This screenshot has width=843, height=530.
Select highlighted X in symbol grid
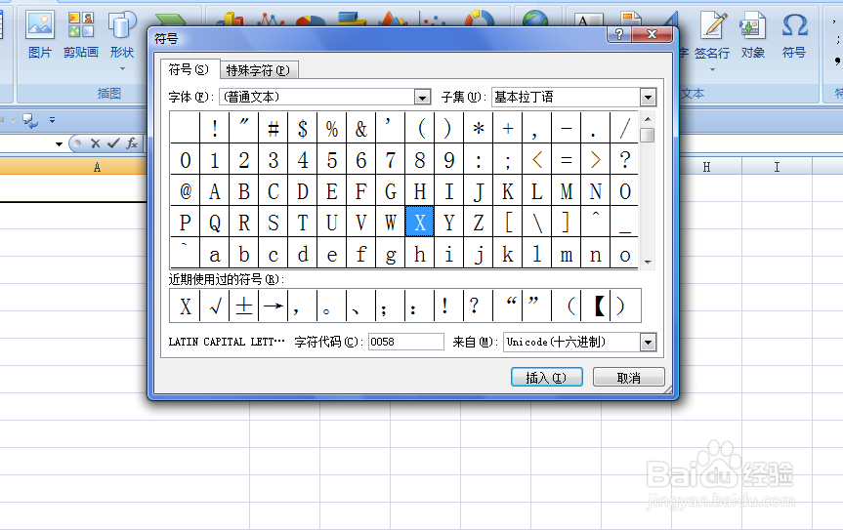coord(420,222)
